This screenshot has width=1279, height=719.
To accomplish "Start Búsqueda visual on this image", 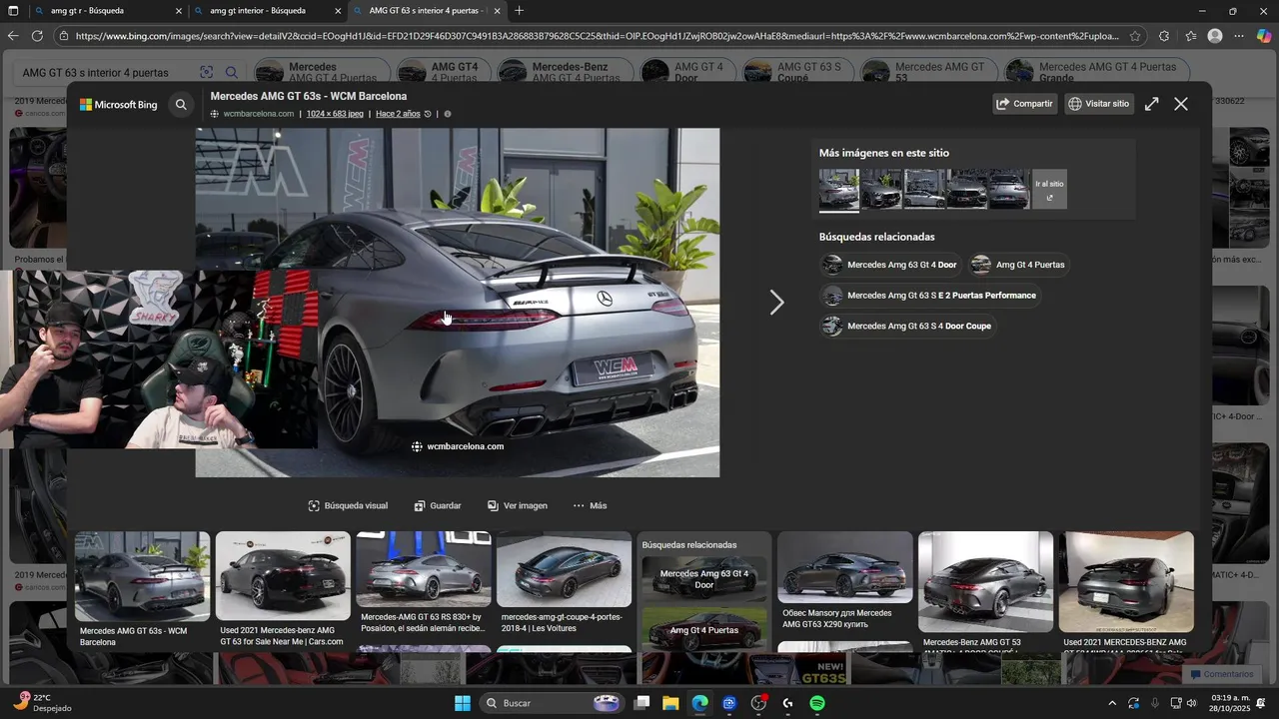I will [x=348, y=506].
